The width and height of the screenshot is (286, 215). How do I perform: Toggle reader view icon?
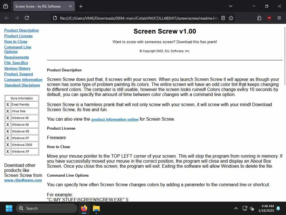223,18
